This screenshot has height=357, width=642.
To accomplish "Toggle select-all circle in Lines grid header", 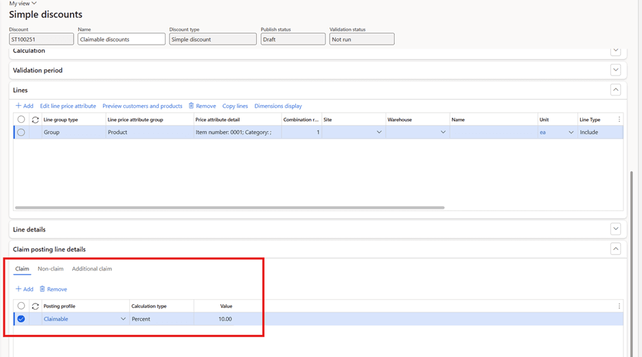I will click(21, 119).
